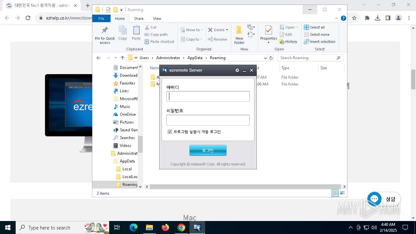This screenshot has height=234, width=416.
Task: Click the 아이디 ID input field
Action: point(208,96)
